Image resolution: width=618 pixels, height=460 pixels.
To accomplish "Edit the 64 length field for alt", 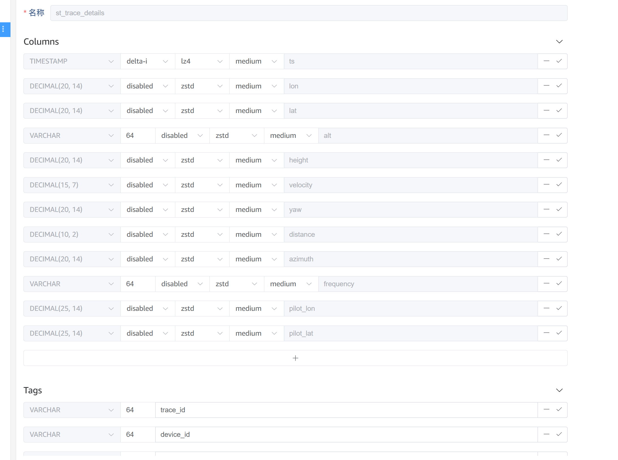I will point(138,135).
